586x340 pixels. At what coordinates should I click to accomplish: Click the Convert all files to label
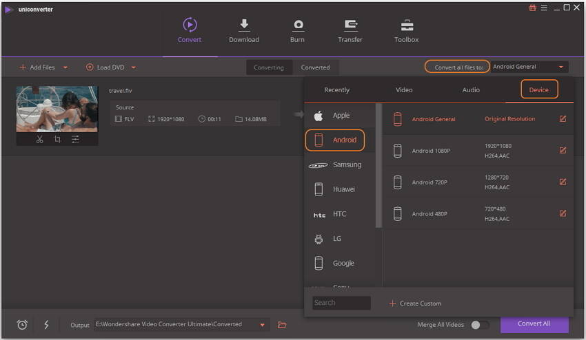pos(458,67)
